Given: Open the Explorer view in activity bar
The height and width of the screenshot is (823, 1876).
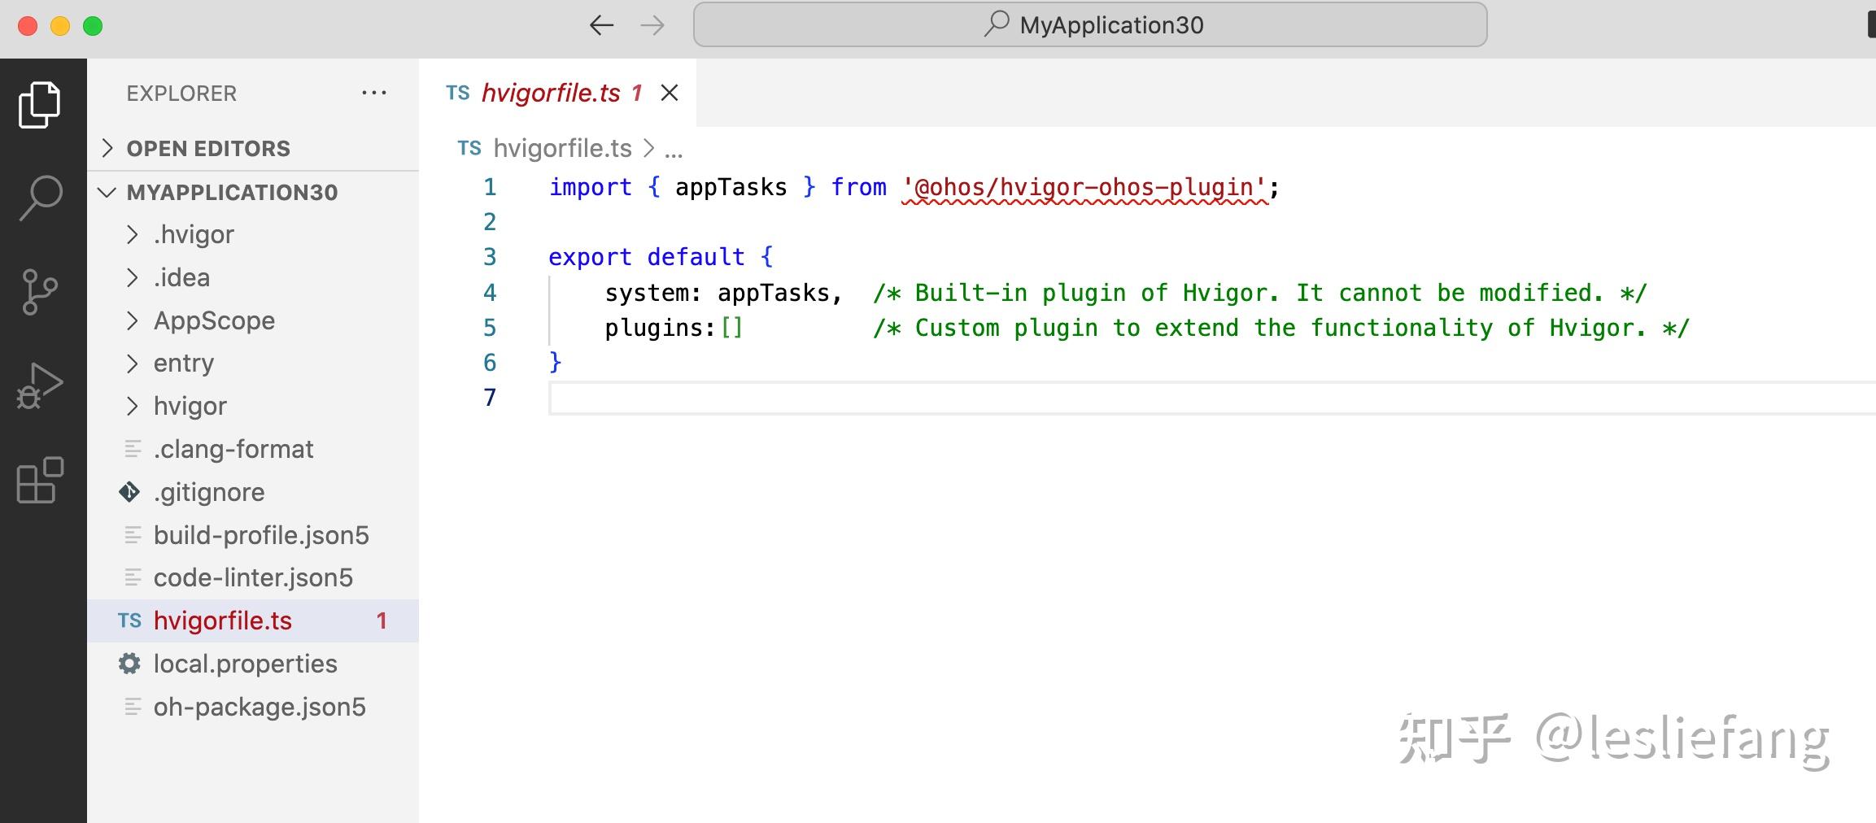Looking at the screenshot, I should pyautogui.click(x=40, y=105).
